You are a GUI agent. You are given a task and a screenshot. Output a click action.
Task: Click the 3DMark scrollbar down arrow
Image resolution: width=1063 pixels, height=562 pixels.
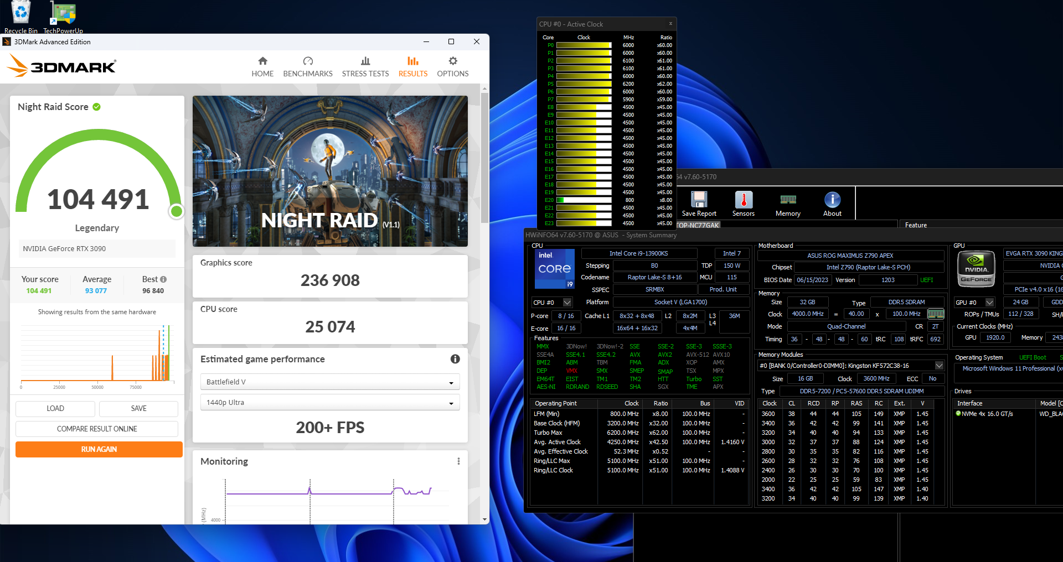tap(485, 519)
